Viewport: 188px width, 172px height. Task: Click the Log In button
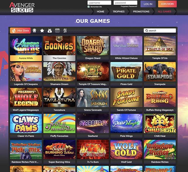point(148,4)
